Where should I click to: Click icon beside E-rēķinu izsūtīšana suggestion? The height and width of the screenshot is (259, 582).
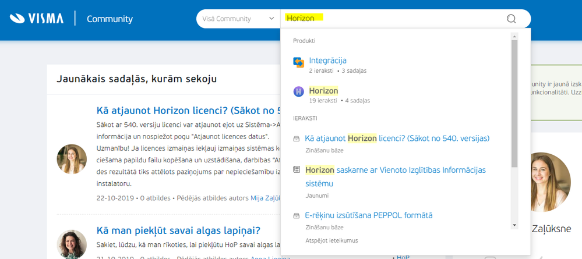pyautogui.click(x=296, y=215)
